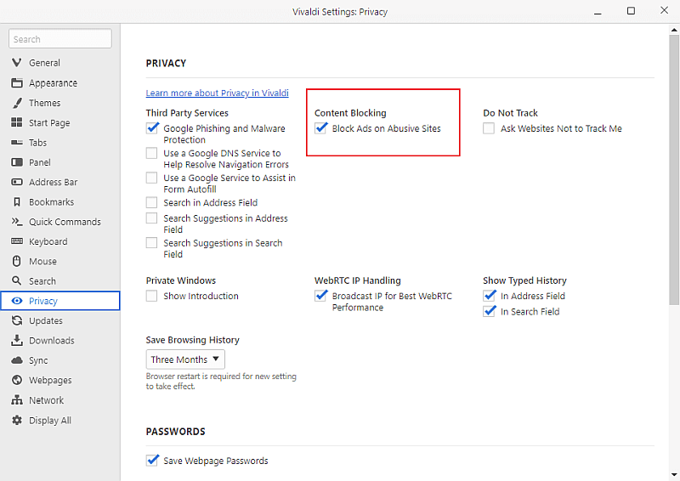
Task: Click the Address Bar icon
Action: click(x=17, y=182)
